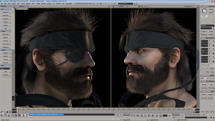Click the Skydome object name field
The height and width of the screenshot is (121, 215).
pos(207,26)
